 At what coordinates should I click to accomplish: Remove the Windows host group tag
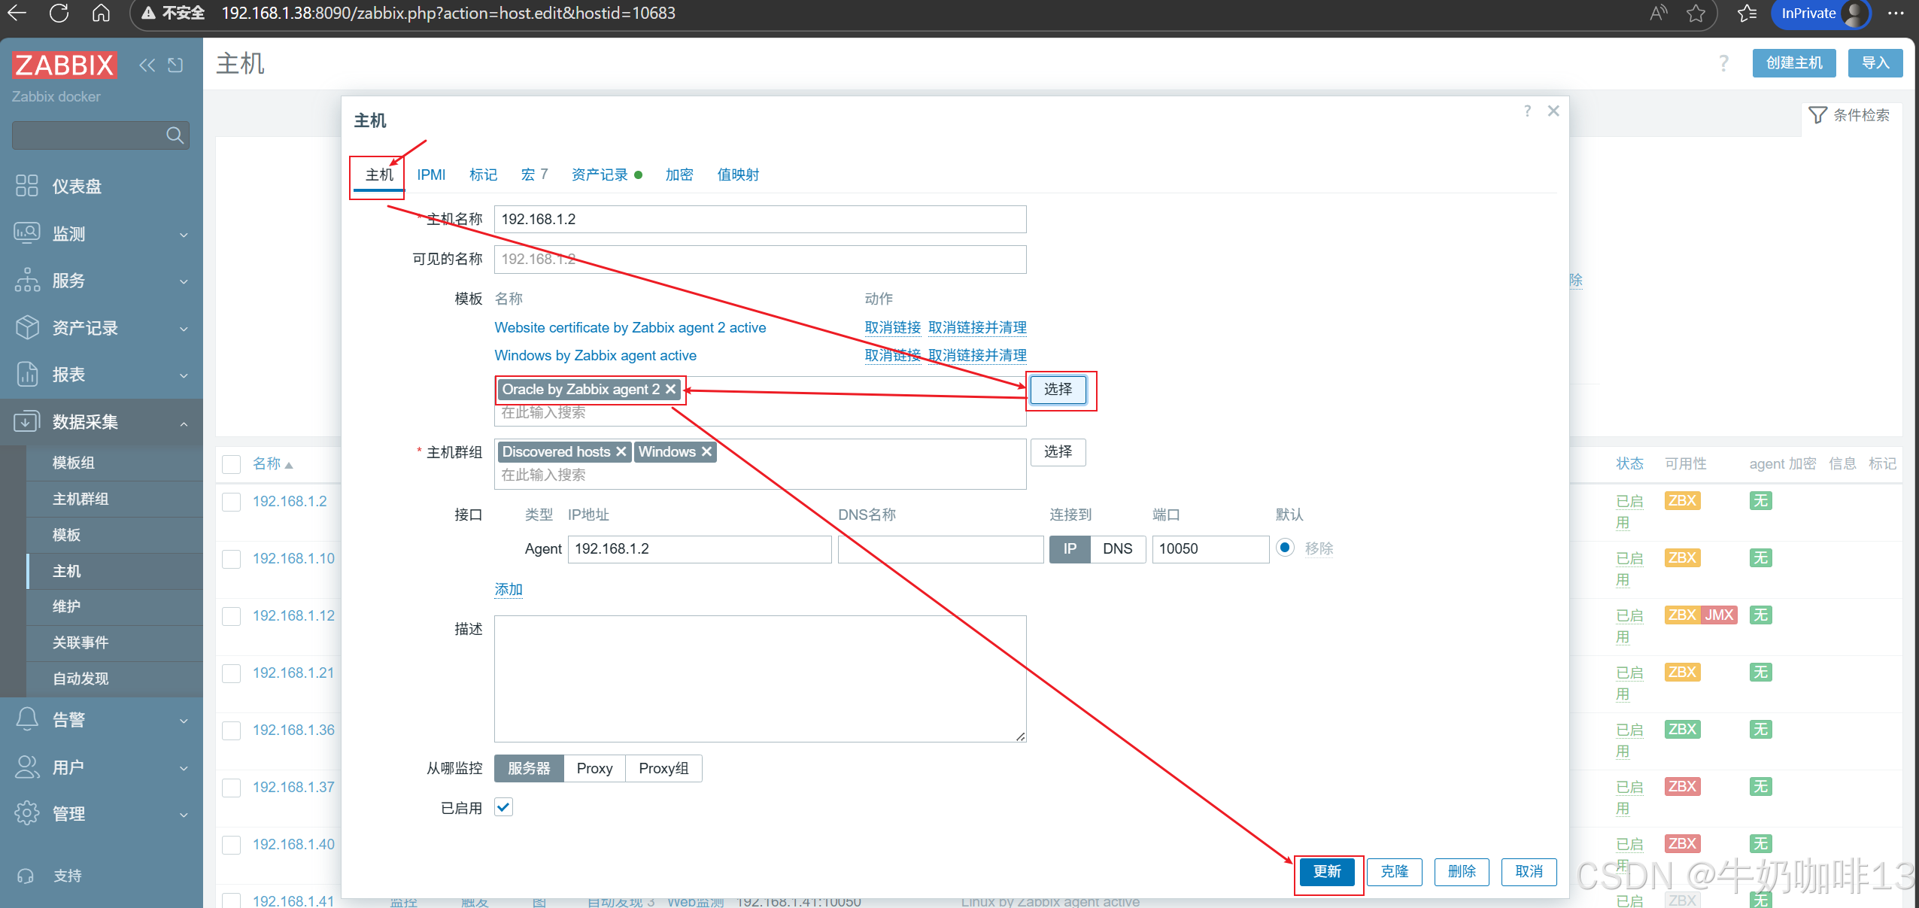coord(706,451)
